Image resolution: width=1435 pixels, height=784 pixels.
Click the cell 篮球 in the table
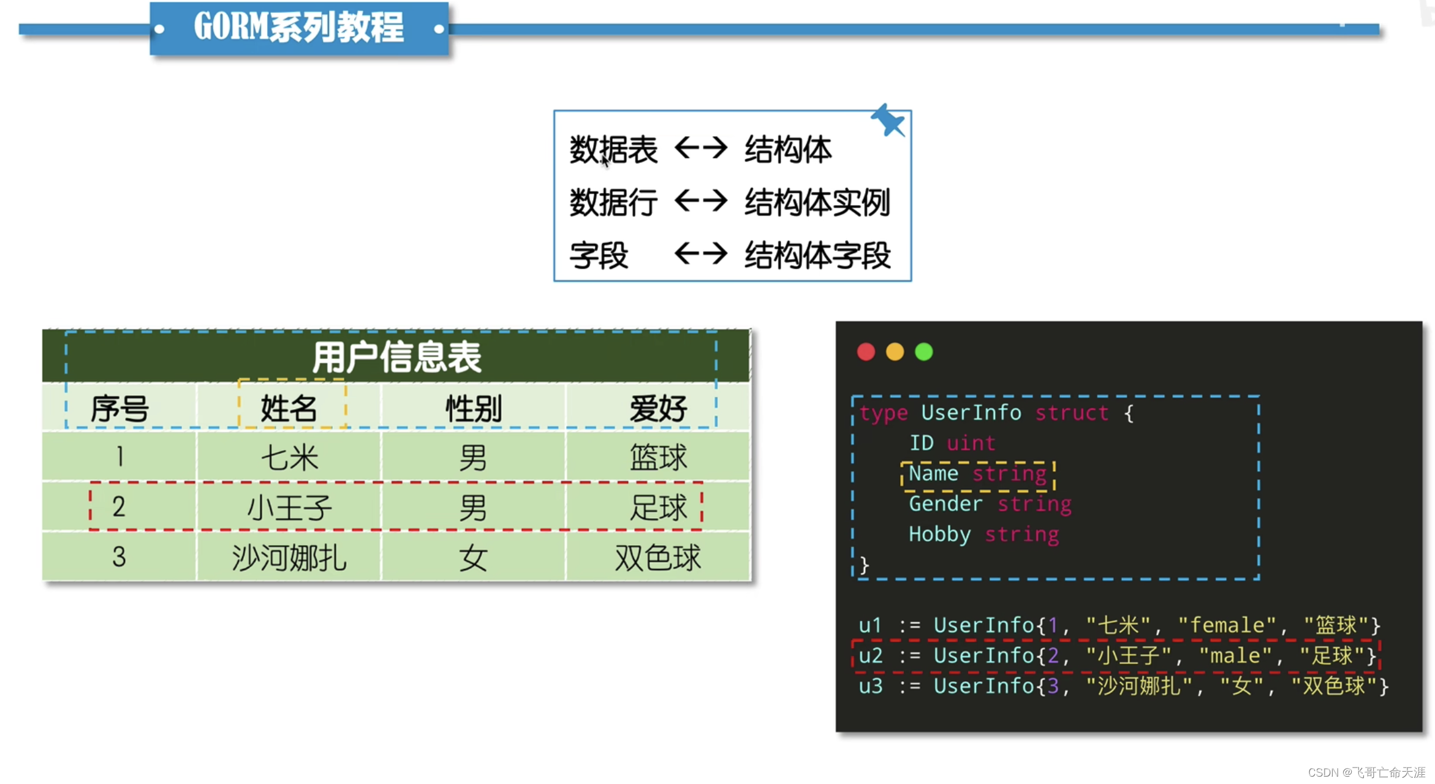[658, 457]
